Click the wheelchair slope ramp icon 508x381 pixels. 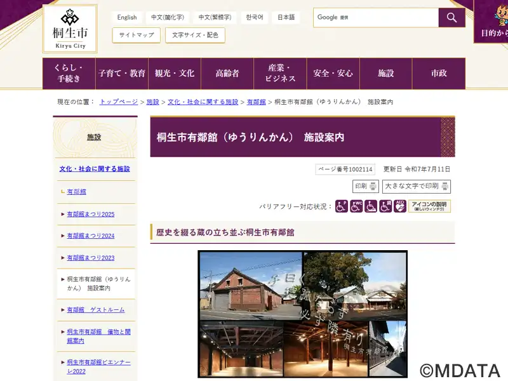point(371,206)
